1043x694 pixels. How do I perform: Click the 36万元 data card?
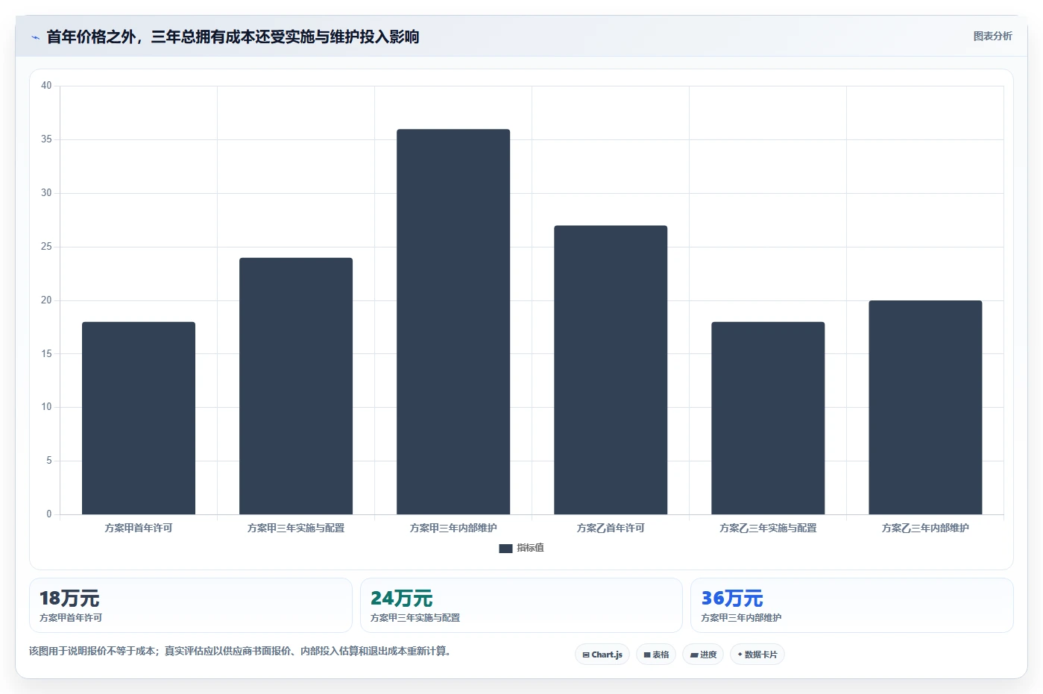coord(852,605)
